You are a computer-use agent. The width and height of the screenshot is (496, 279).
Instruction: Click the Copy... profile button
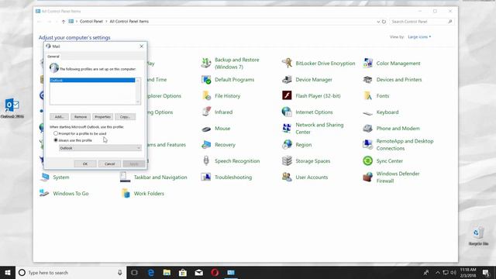[126, 117]
